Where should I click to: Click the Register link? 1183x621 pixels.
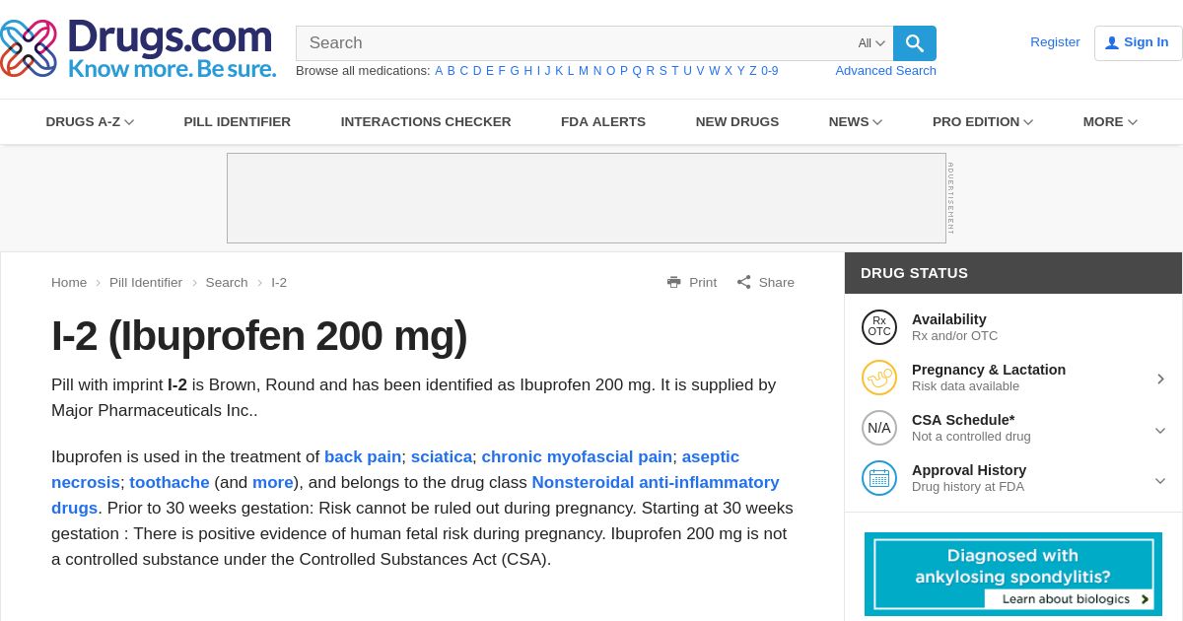[1055, 42]
